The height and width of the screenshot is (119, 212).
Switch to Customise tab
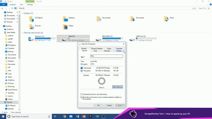click(x=119, y=49)
